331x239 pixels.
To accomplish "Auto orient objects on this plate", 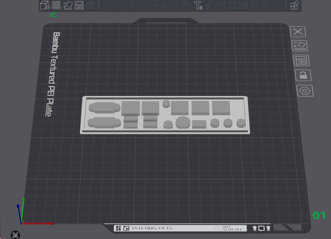I will [300, 46].
